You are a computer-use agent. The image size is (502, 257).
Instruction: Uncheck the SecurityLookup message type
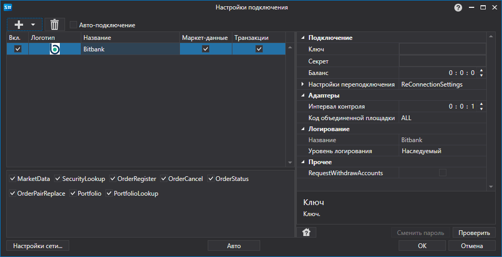click(58, 178)
